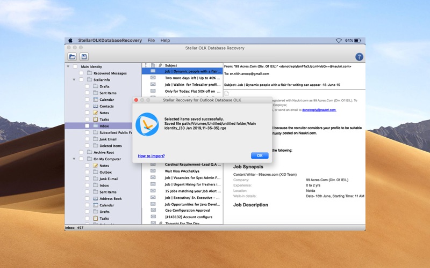Check the Main Identity checkbox
This screenshot has height=268, width=430.
[75, 66]
